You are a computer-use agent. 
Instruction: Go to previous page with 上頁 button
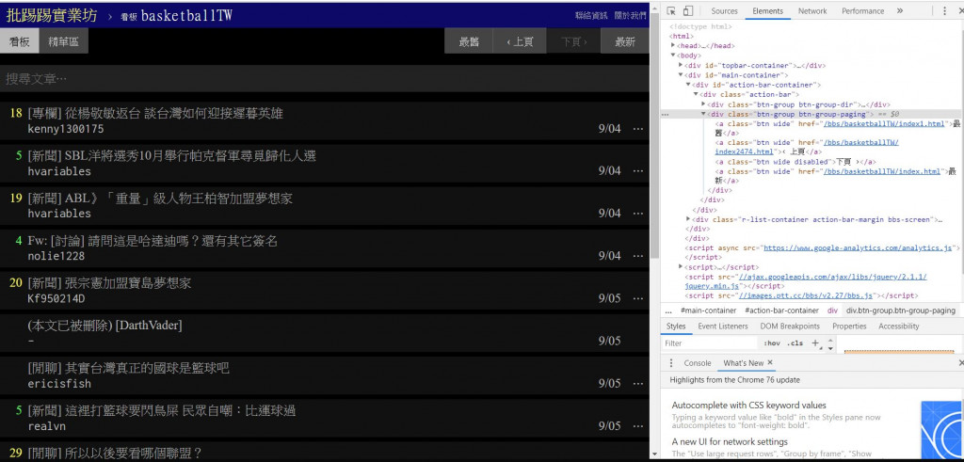pos(520,41)
